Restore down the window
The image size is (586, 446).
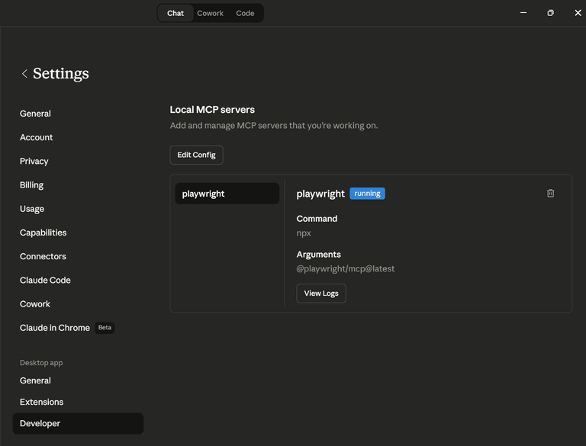[x=550, y=13]
